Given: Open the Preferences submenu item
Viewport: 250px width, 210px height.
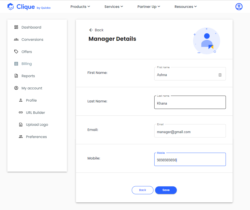Looking at the screenshot, I should pyautogui.click(x=37, y=137).
